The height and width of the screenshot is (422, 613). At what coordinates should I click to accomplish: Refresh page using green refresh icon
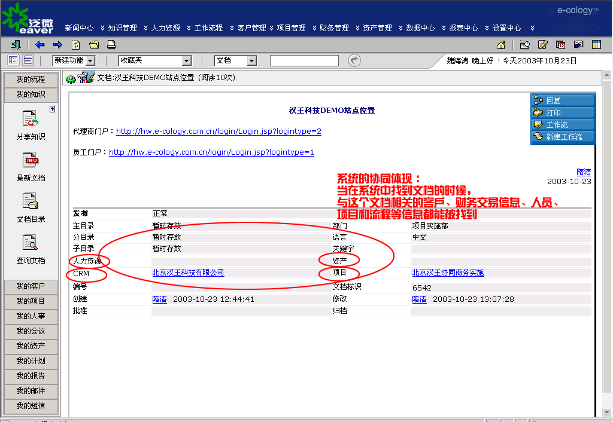pyautogui.click(x=75, y=45)
